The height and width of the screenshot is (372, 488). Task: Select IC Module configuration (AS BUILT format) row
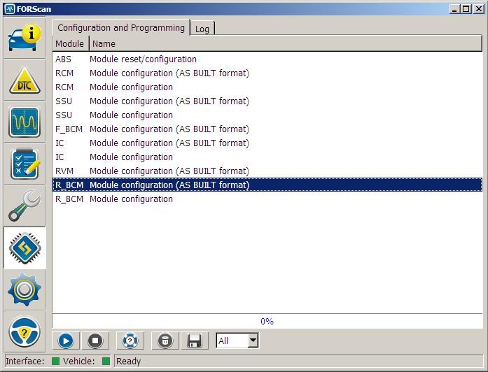(267, 143)
